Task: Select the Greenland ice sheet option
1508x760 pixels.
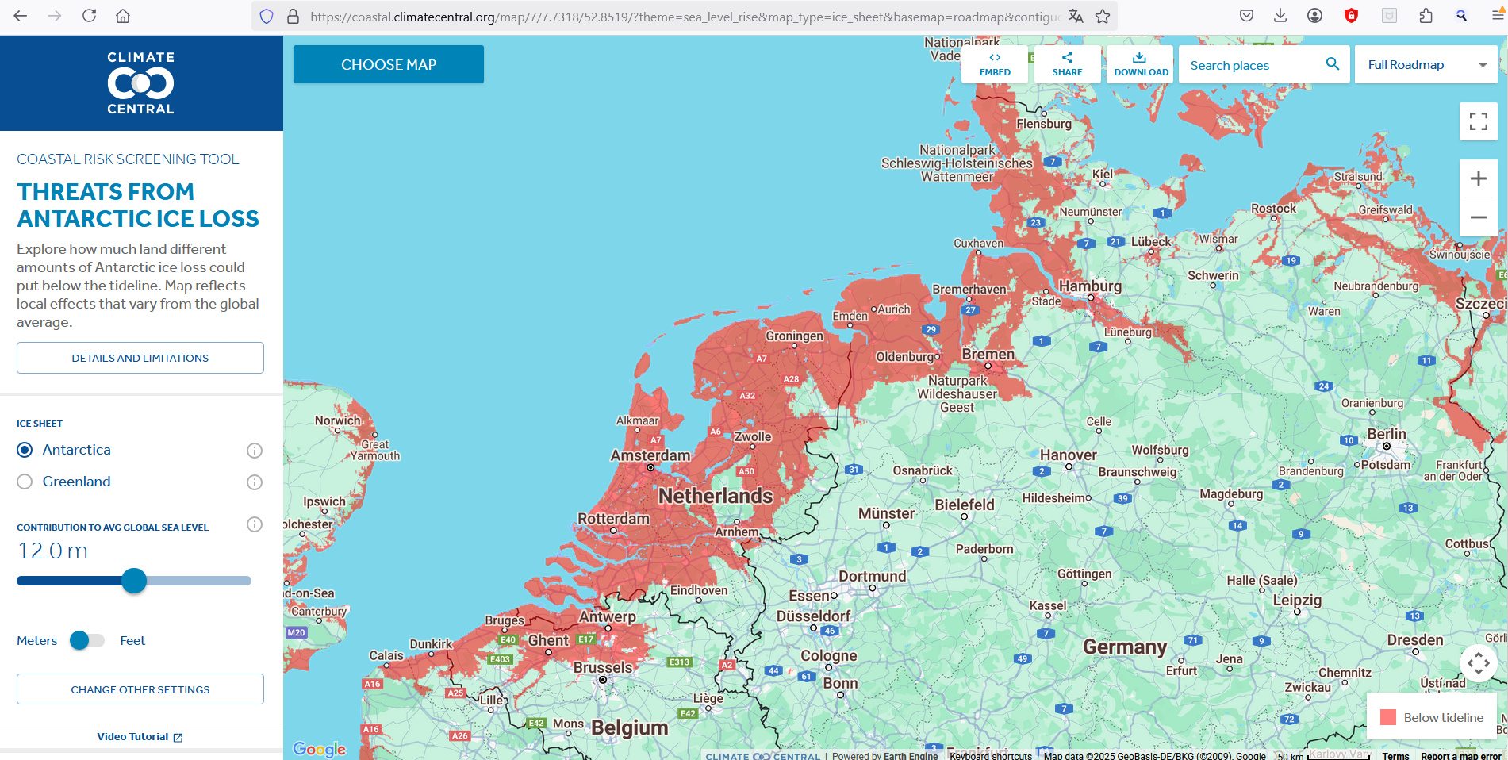Action: coord(25,482)
